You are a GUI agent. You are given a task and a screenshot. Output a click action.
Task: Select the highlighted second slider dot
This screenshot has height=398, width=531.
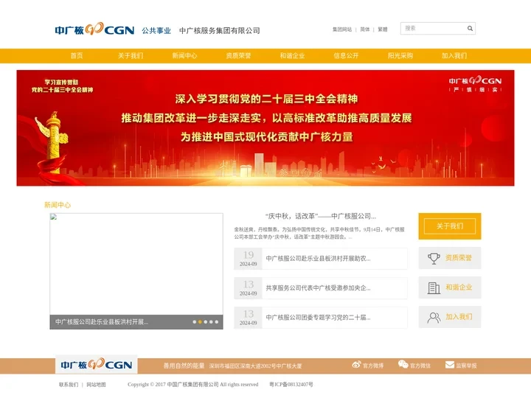click(200, 322)
